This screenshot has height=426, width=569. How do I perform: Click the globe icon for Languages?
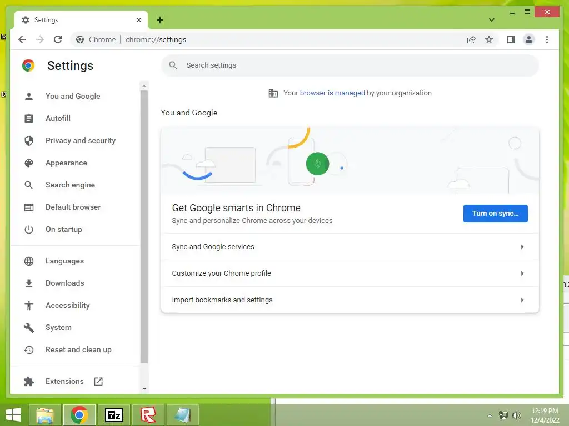pyautogui.click(x=29, y=261)
